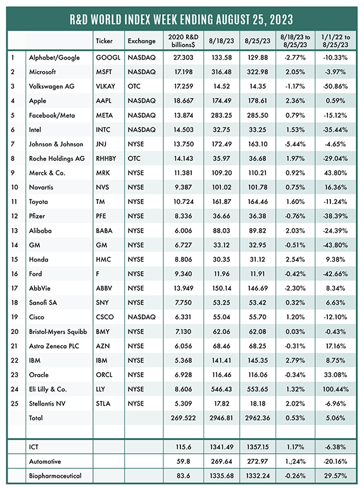Select Merck & Co. 43.80% value
The height and width of the screenshot is (488, 364).
(336, 173)
